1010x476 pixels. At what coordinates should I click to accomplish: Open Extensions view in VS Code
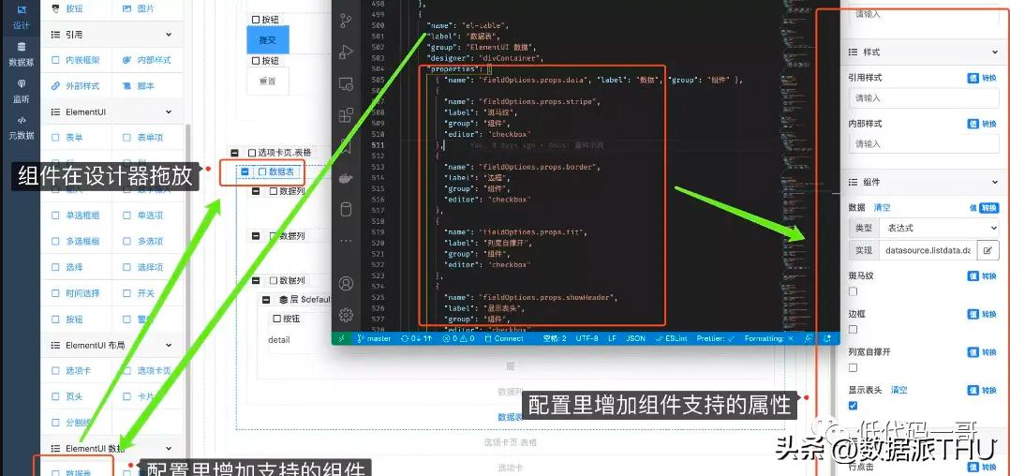coord(346,114)
